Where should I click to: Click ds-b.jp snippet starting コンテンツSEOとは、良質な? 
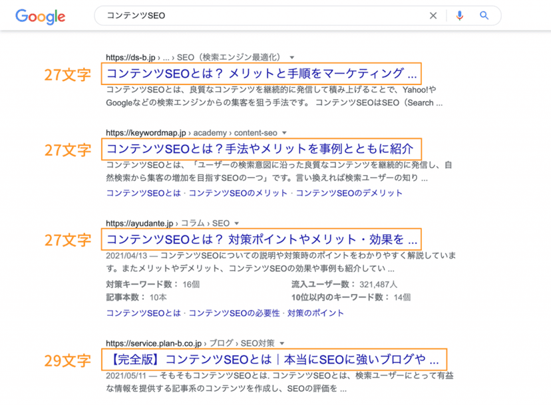[274, 96]
